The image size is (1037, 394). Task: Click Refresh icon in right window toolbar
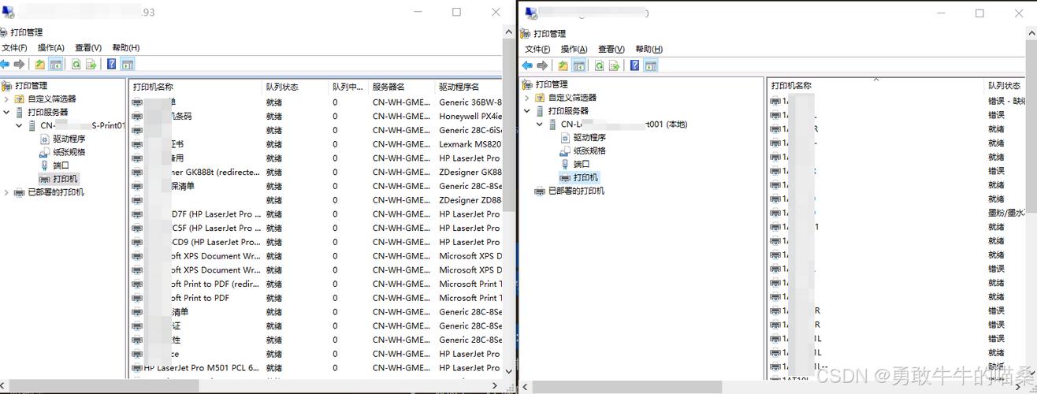click(600, 65)
